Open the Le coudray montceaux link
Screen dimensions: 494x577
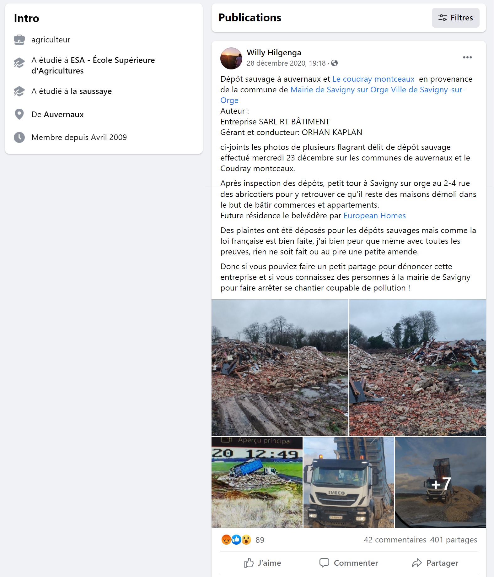point(373,79)
